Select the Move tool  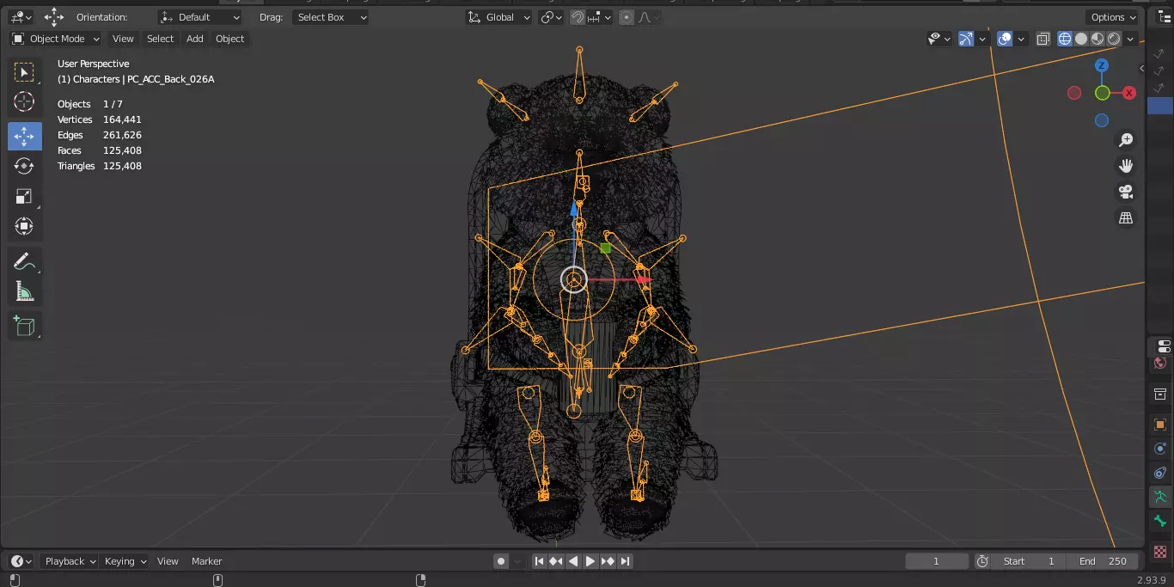[x=25, y=136]
